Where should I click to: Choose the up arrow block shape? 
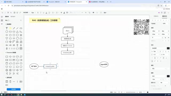point(17,45)
